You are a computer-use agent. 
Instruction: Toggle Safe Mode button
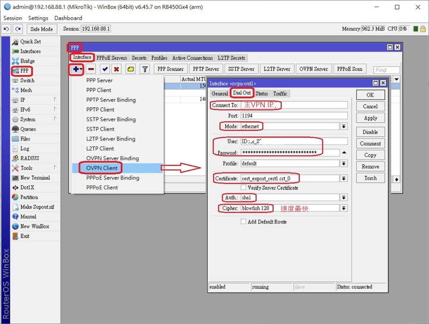point(42,29)
